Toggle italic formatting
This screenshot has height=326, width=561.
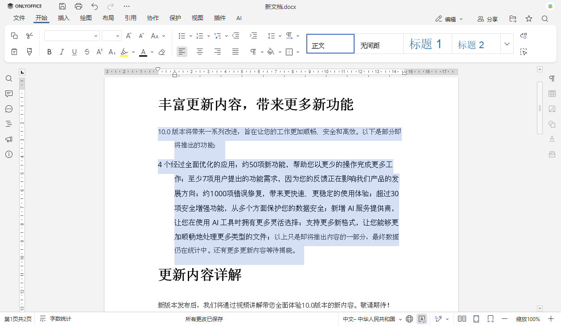click(x=62, y=52)
